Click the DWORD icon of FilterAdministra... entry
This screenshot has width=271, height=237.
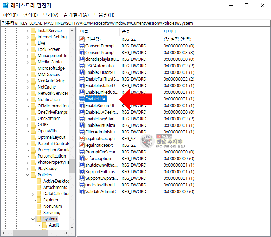[82, 132]
